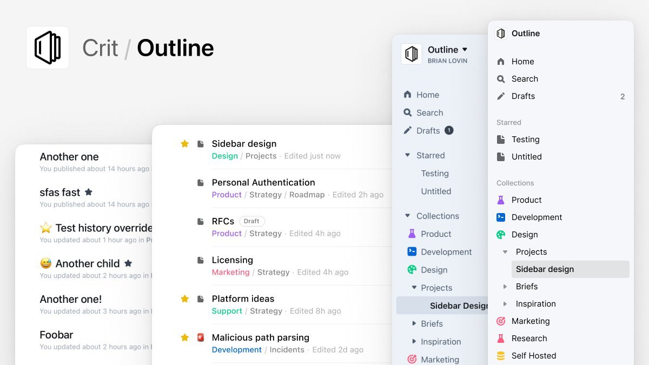
Task: Toggle the star on Platform ideas
Action: point(184,299)
